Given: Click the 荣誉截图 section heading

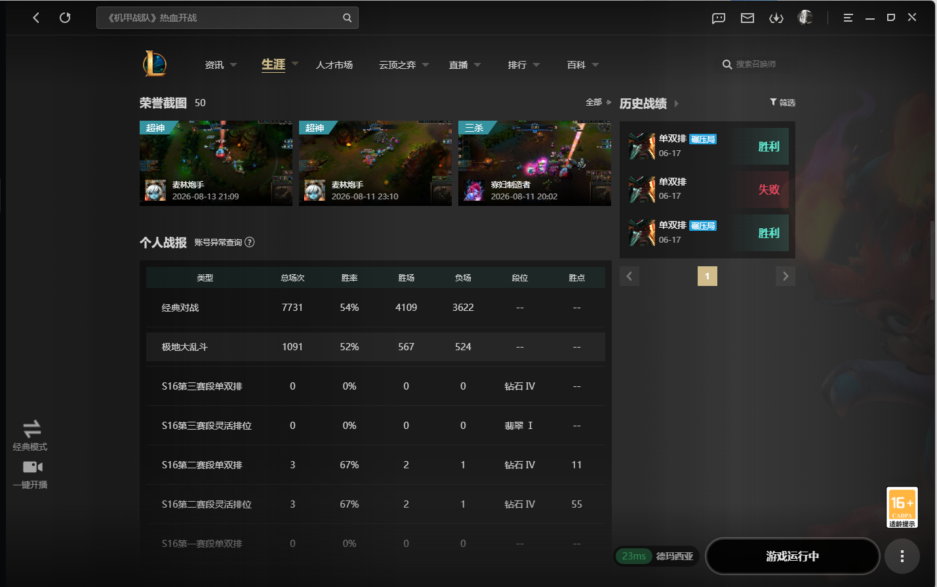Looking at the screenshot, I should click(163, 103).
